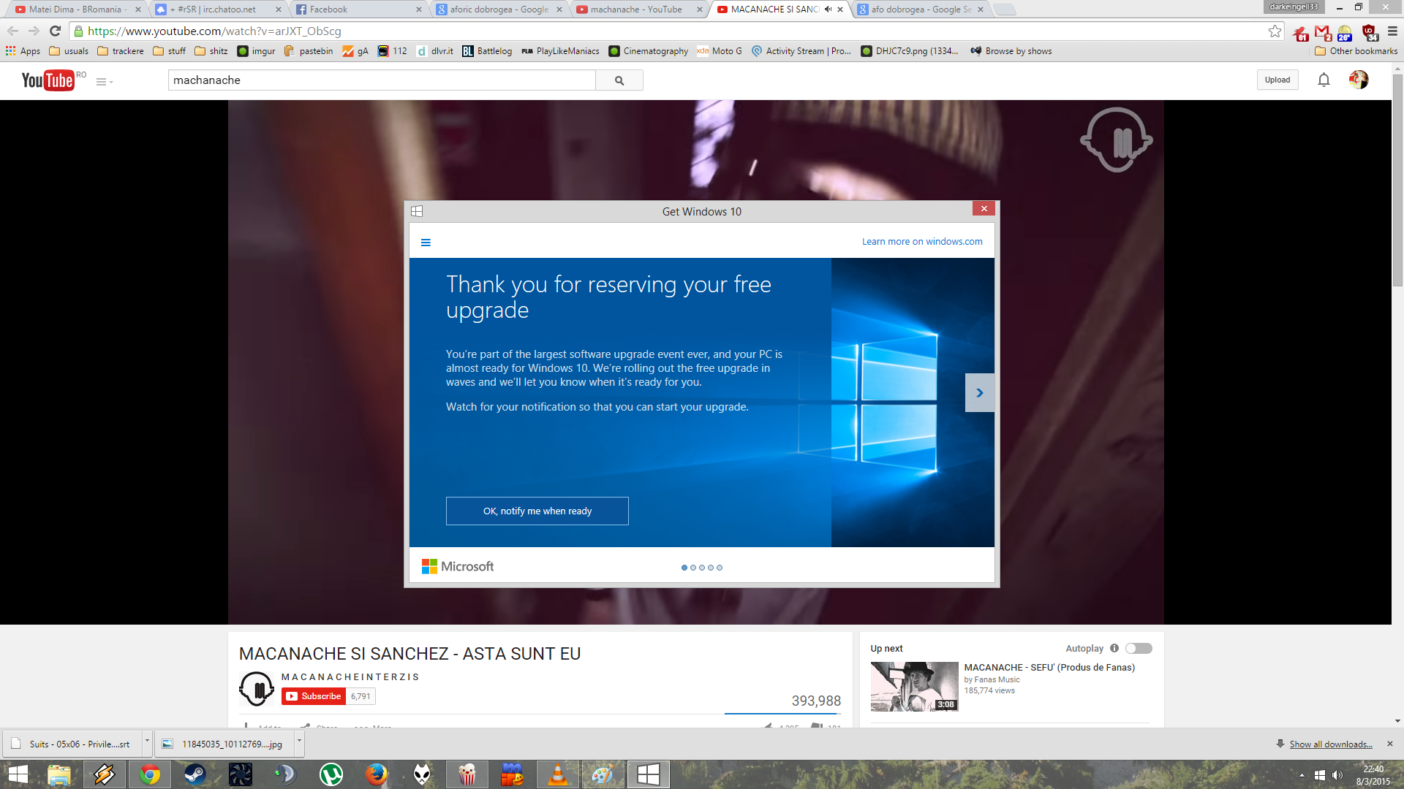
Task: Click the YouTube logo
Action: 48,80
